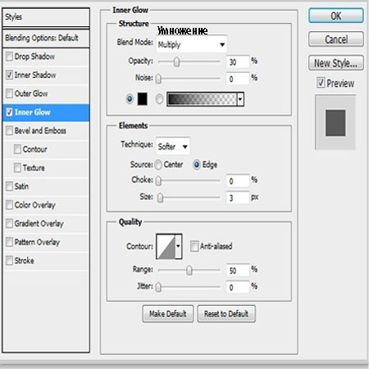The width and height of the screenshot is (369, 369).
Task: Enable the Stroke checkbox
Action: [9, 261]
